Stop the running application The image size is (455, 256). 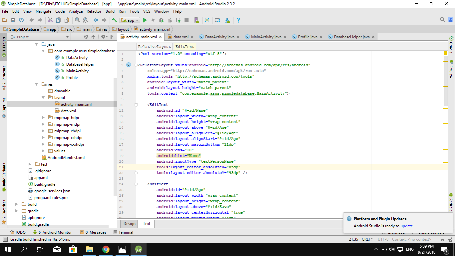(187, 20)
